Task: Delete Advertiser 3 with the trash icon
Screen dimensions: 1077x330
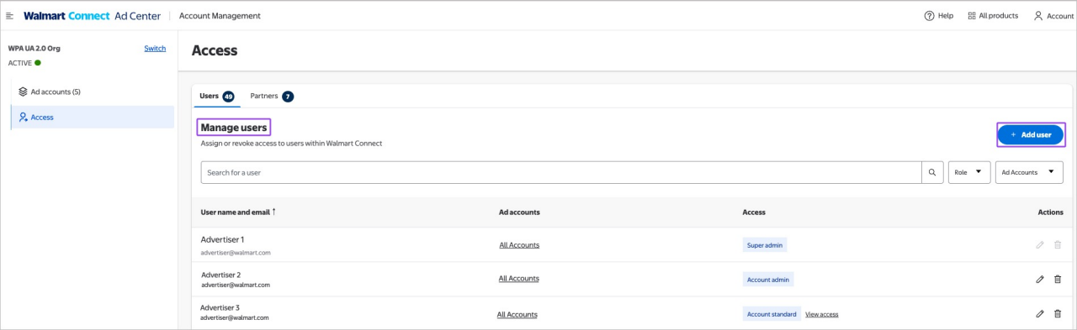Action: pos(1058,313)
